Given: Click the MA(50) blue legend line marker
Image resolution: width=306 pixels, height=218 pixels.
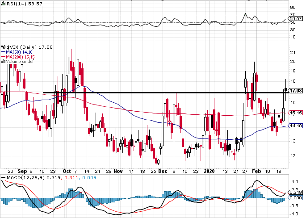Looking at the screenshot, I should (x=3, y=52).
